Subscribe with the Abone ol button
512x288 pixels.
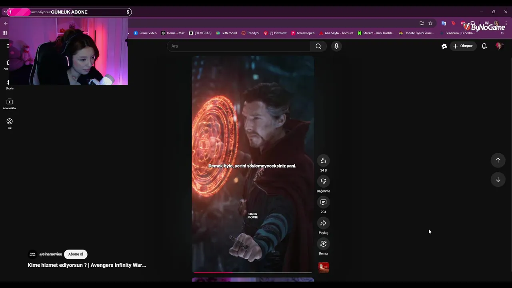[76, 254]
